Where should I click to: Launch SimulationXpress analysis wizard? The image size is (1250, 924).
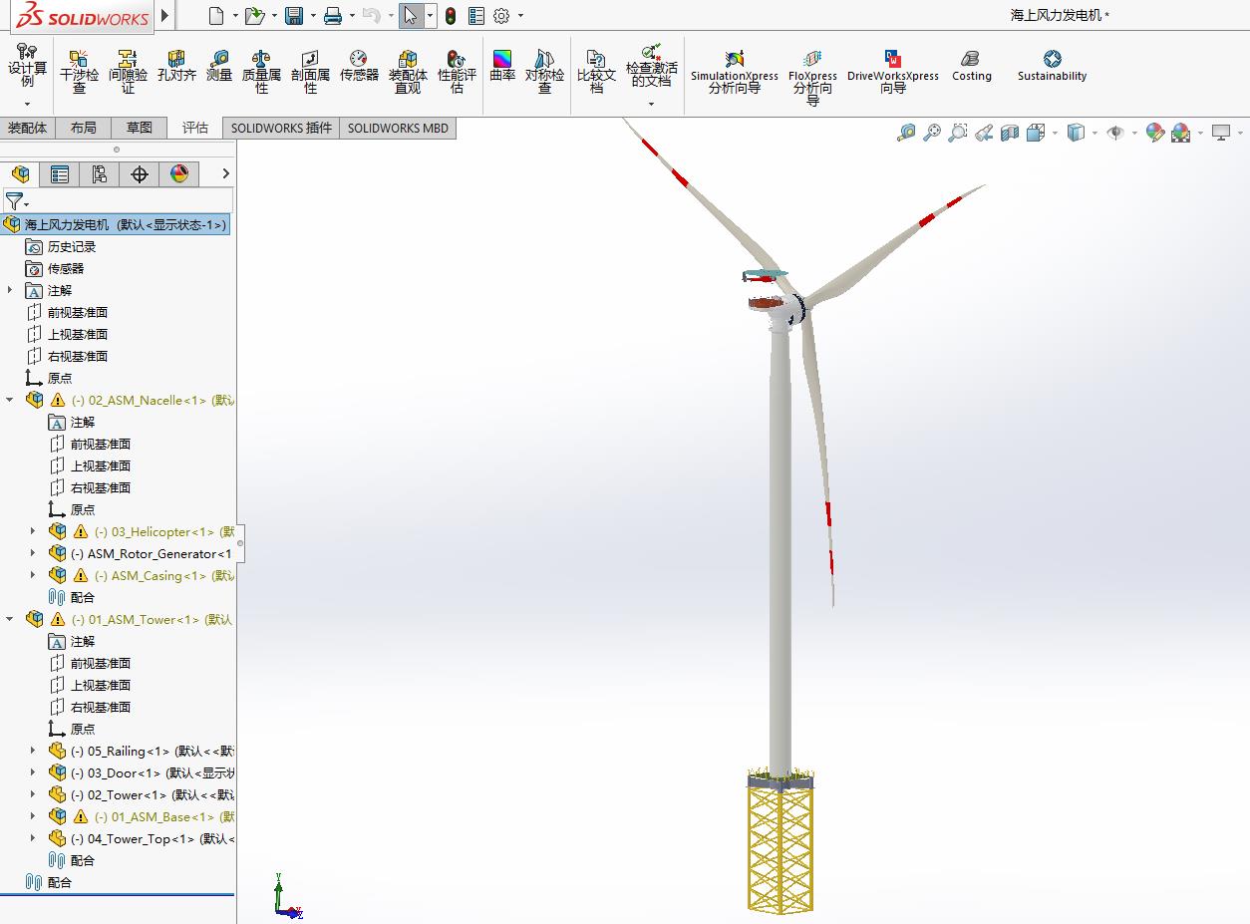coord(735,72)
